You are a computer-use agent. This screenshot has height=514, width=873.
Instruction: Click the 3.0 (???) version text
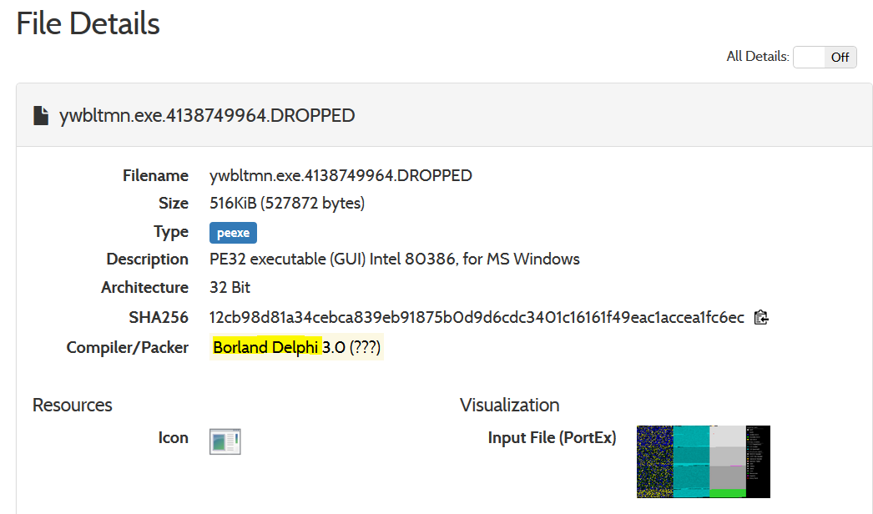pos(351,347)
